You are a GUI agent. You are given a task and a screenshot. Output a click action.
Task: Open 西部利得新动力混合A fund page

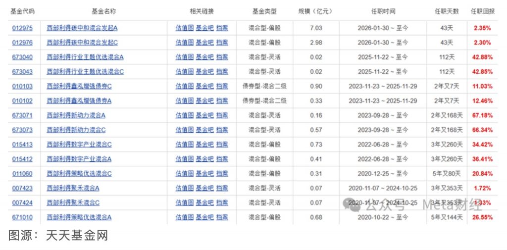pos(76,115)
